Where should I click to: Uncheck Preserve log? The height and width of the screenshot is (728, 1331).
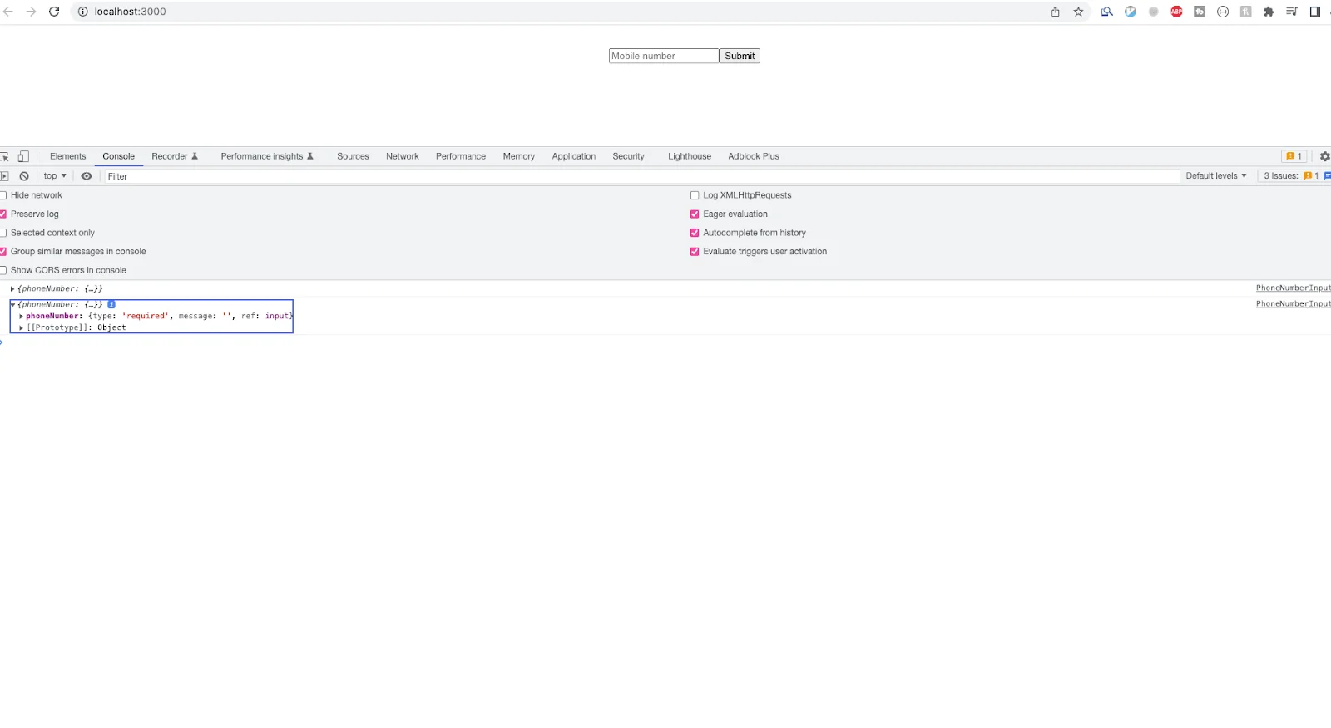3,214
